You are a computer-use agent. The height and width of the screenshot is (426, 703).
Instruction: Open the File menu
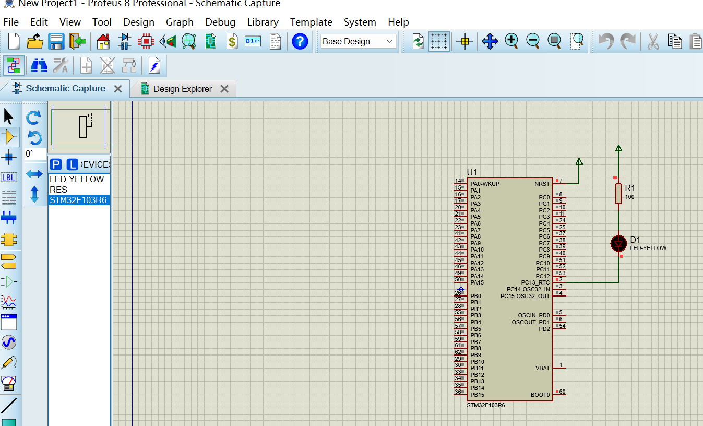coord(11,22)
